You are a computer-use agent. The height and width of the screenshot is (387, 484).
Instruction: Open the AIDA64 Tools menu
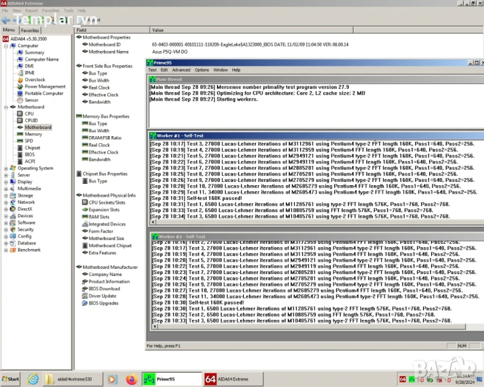[x=68, y=11]
